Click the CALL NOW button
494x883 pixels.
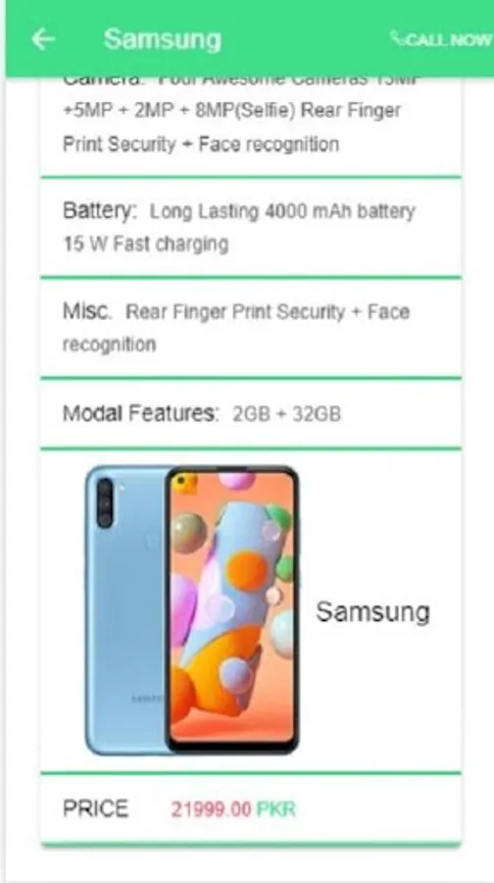coord(441,39)
